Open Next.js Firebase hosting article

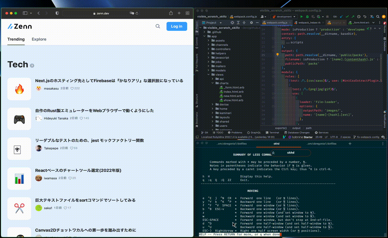click(109, 81)
